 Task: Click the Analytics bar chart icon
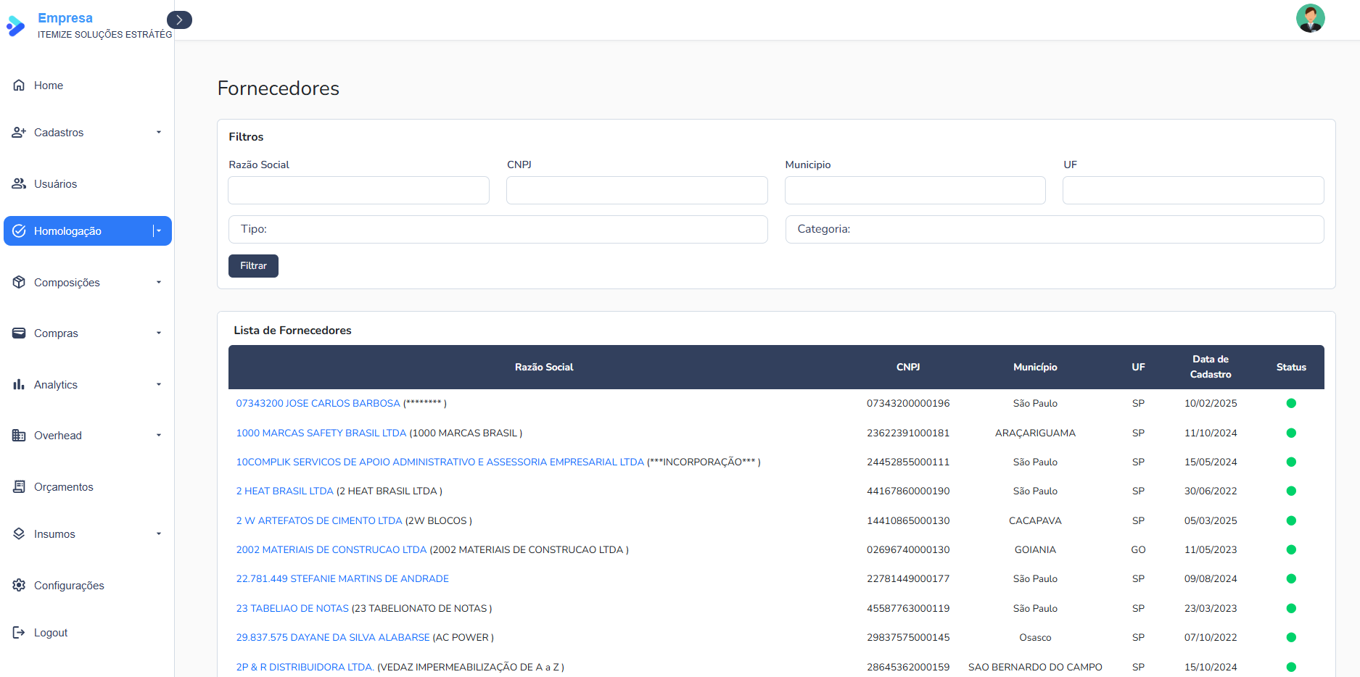19,384
